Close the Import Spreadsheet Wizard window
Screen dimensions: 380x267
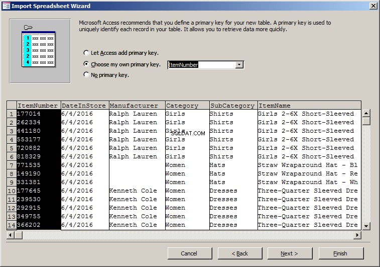pos(373,6)
